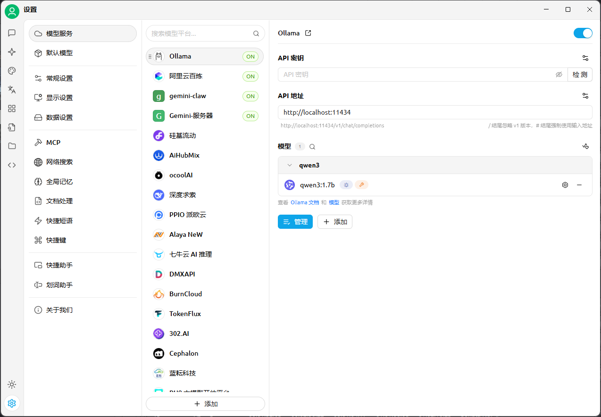Open 关于我们 settings section
Screen dimensions: 601x417
(83, 310)
